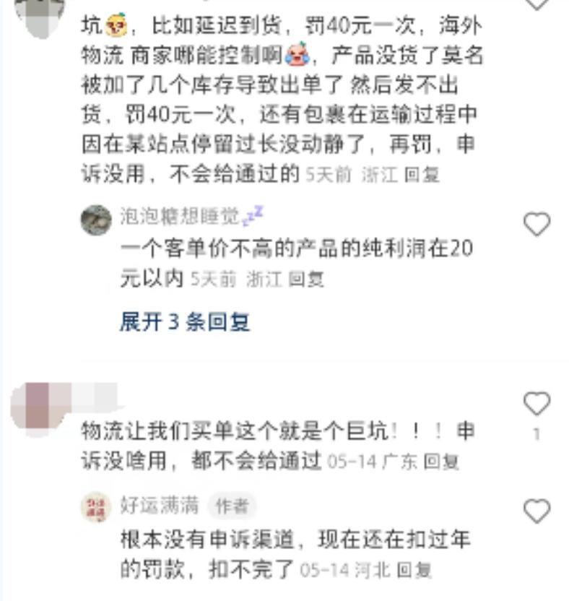Like the 物流让我们买单 comment
Viewport: 569px width, 601px height.
pos(537,404)
